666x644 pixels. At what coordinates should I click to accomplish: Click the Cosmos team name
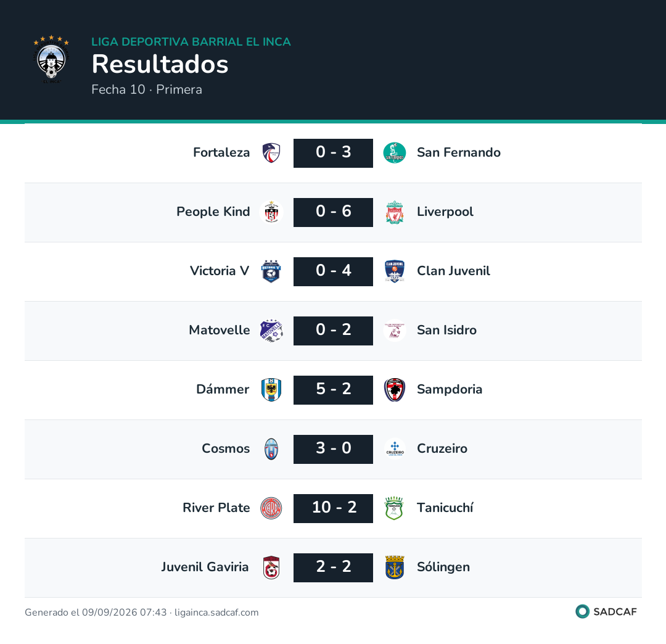[x=226, y=448]
